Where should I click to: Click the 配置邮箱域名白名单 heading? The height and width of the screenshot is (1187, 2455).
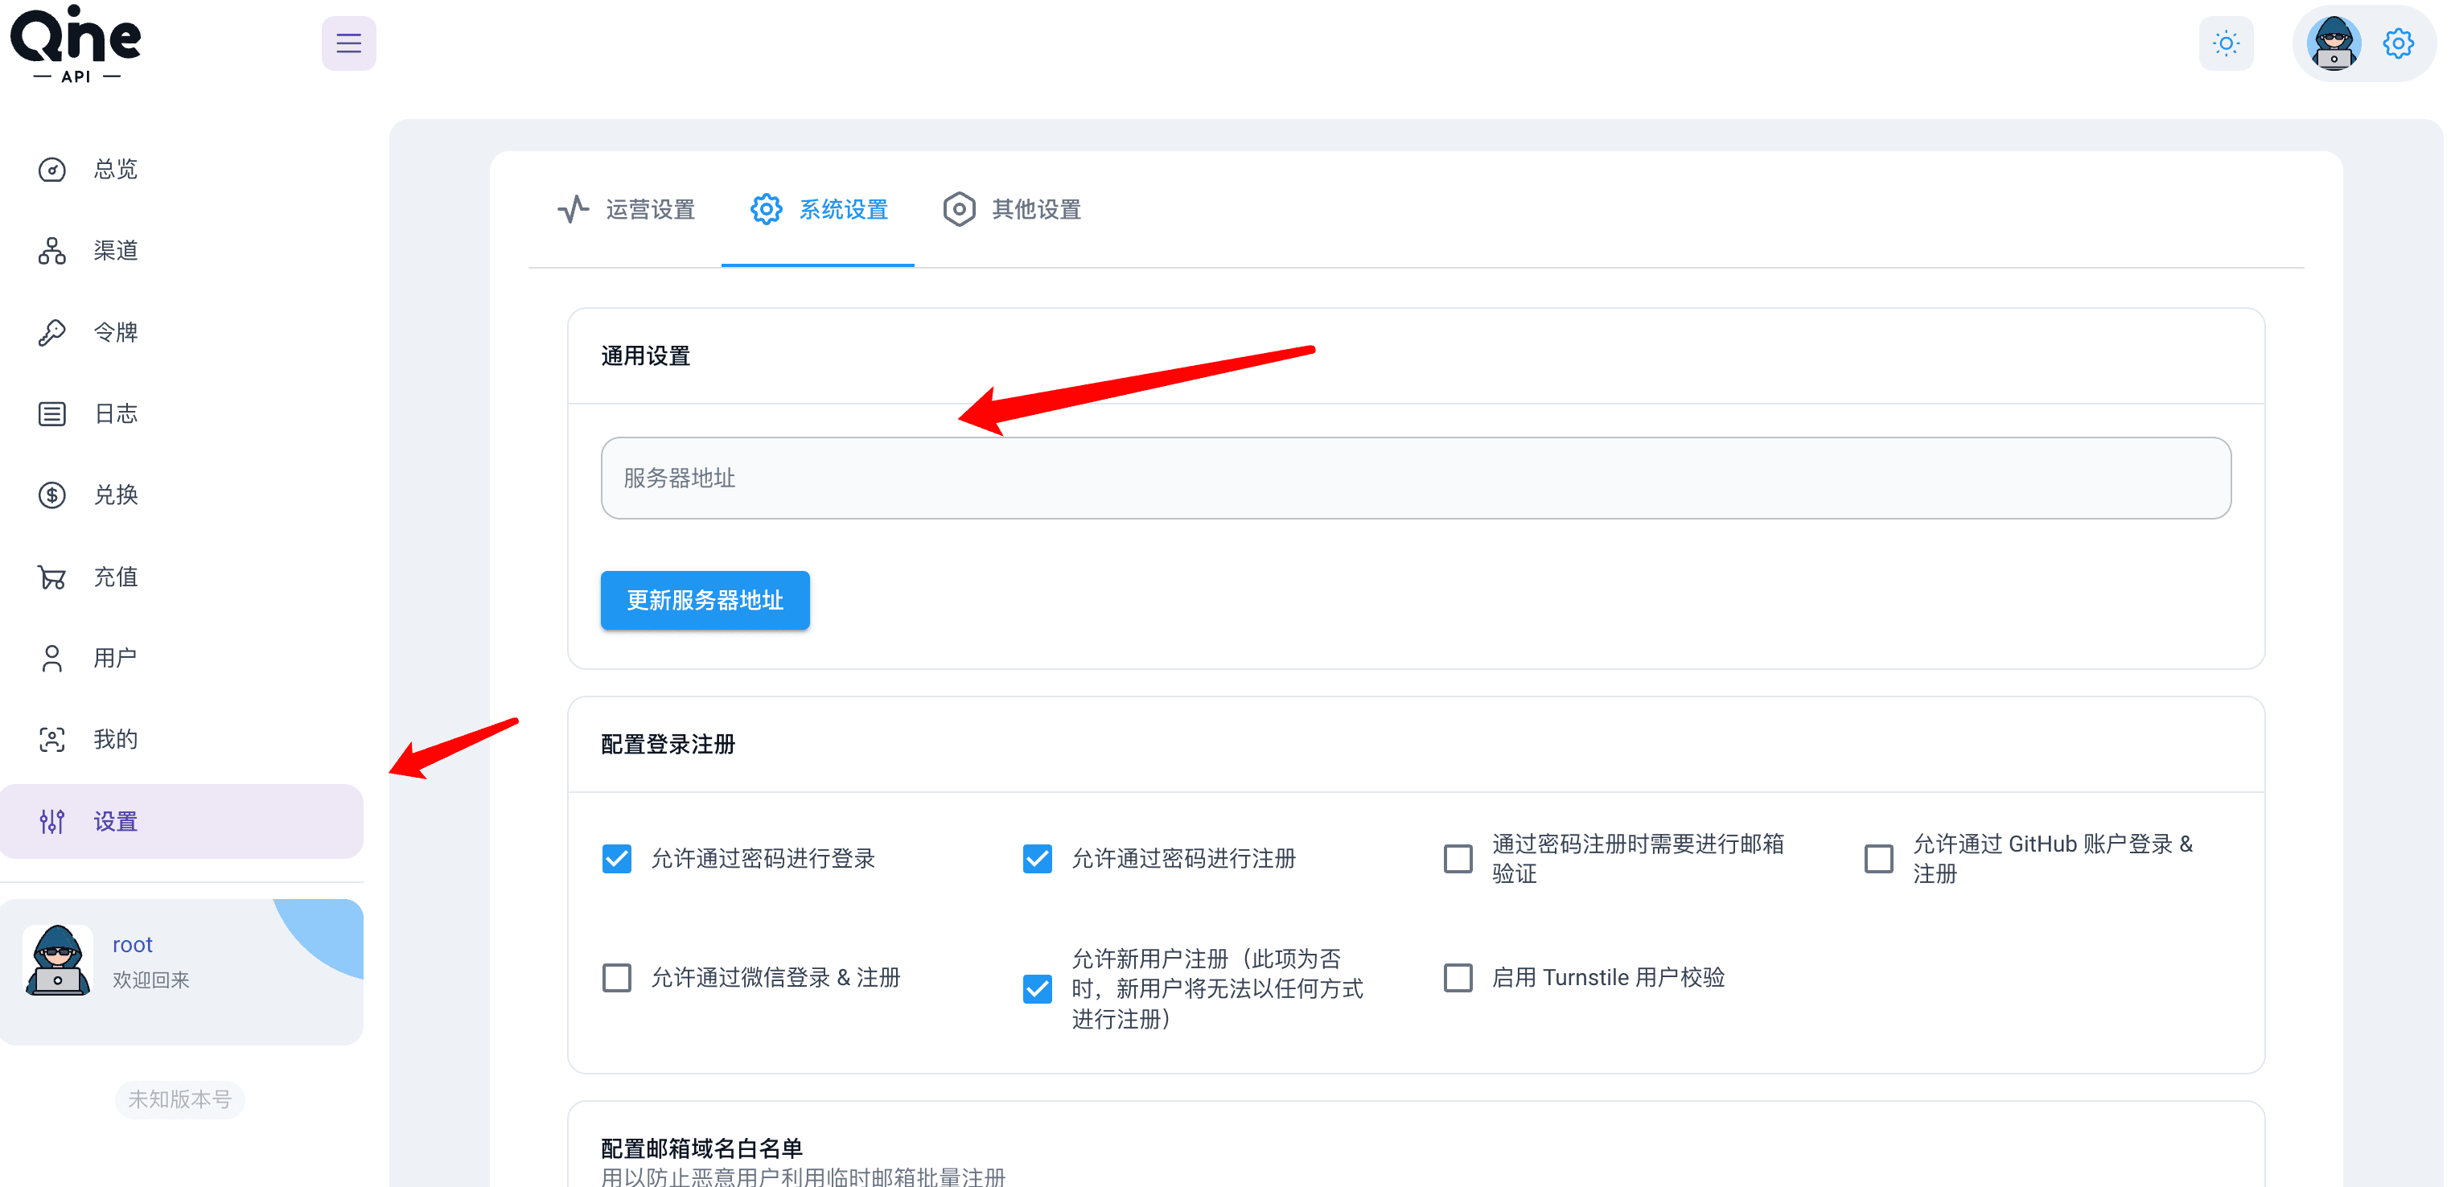tap(701, 1148)
